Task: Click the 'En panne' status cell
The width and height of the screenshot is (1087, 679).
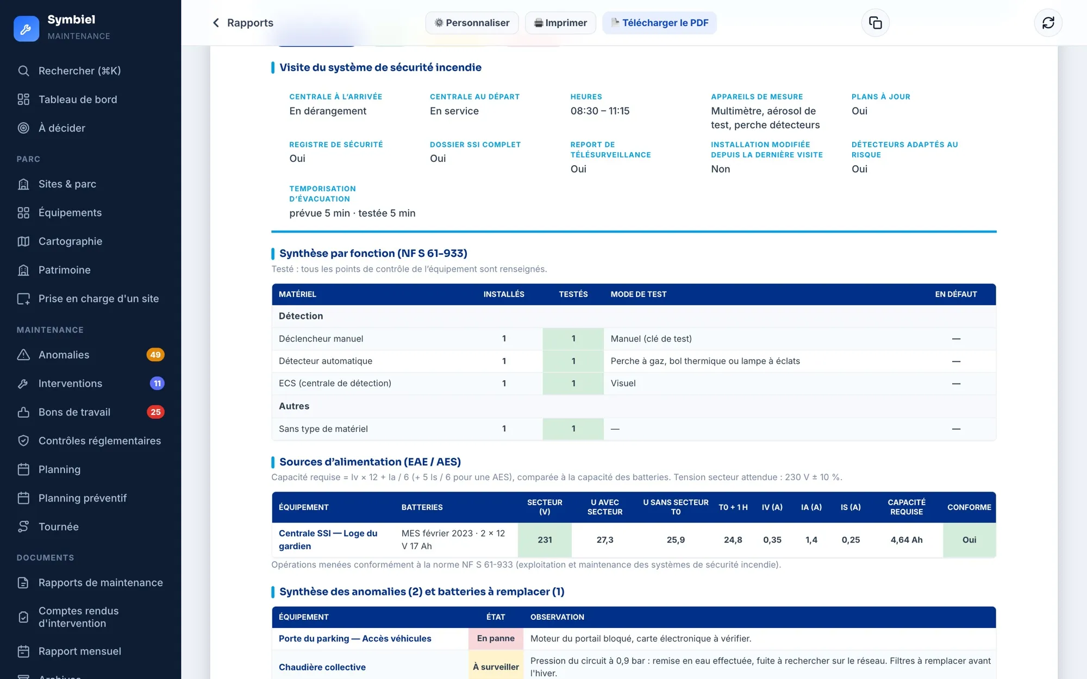Action: 496,639
